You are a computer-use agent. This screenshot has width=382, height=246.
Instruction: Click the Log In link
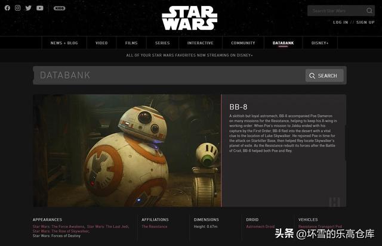(341, 23)
